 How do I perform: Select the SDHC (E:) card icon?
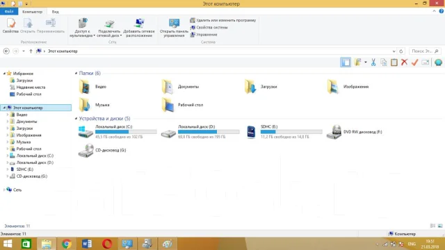[x=251, y=132]
